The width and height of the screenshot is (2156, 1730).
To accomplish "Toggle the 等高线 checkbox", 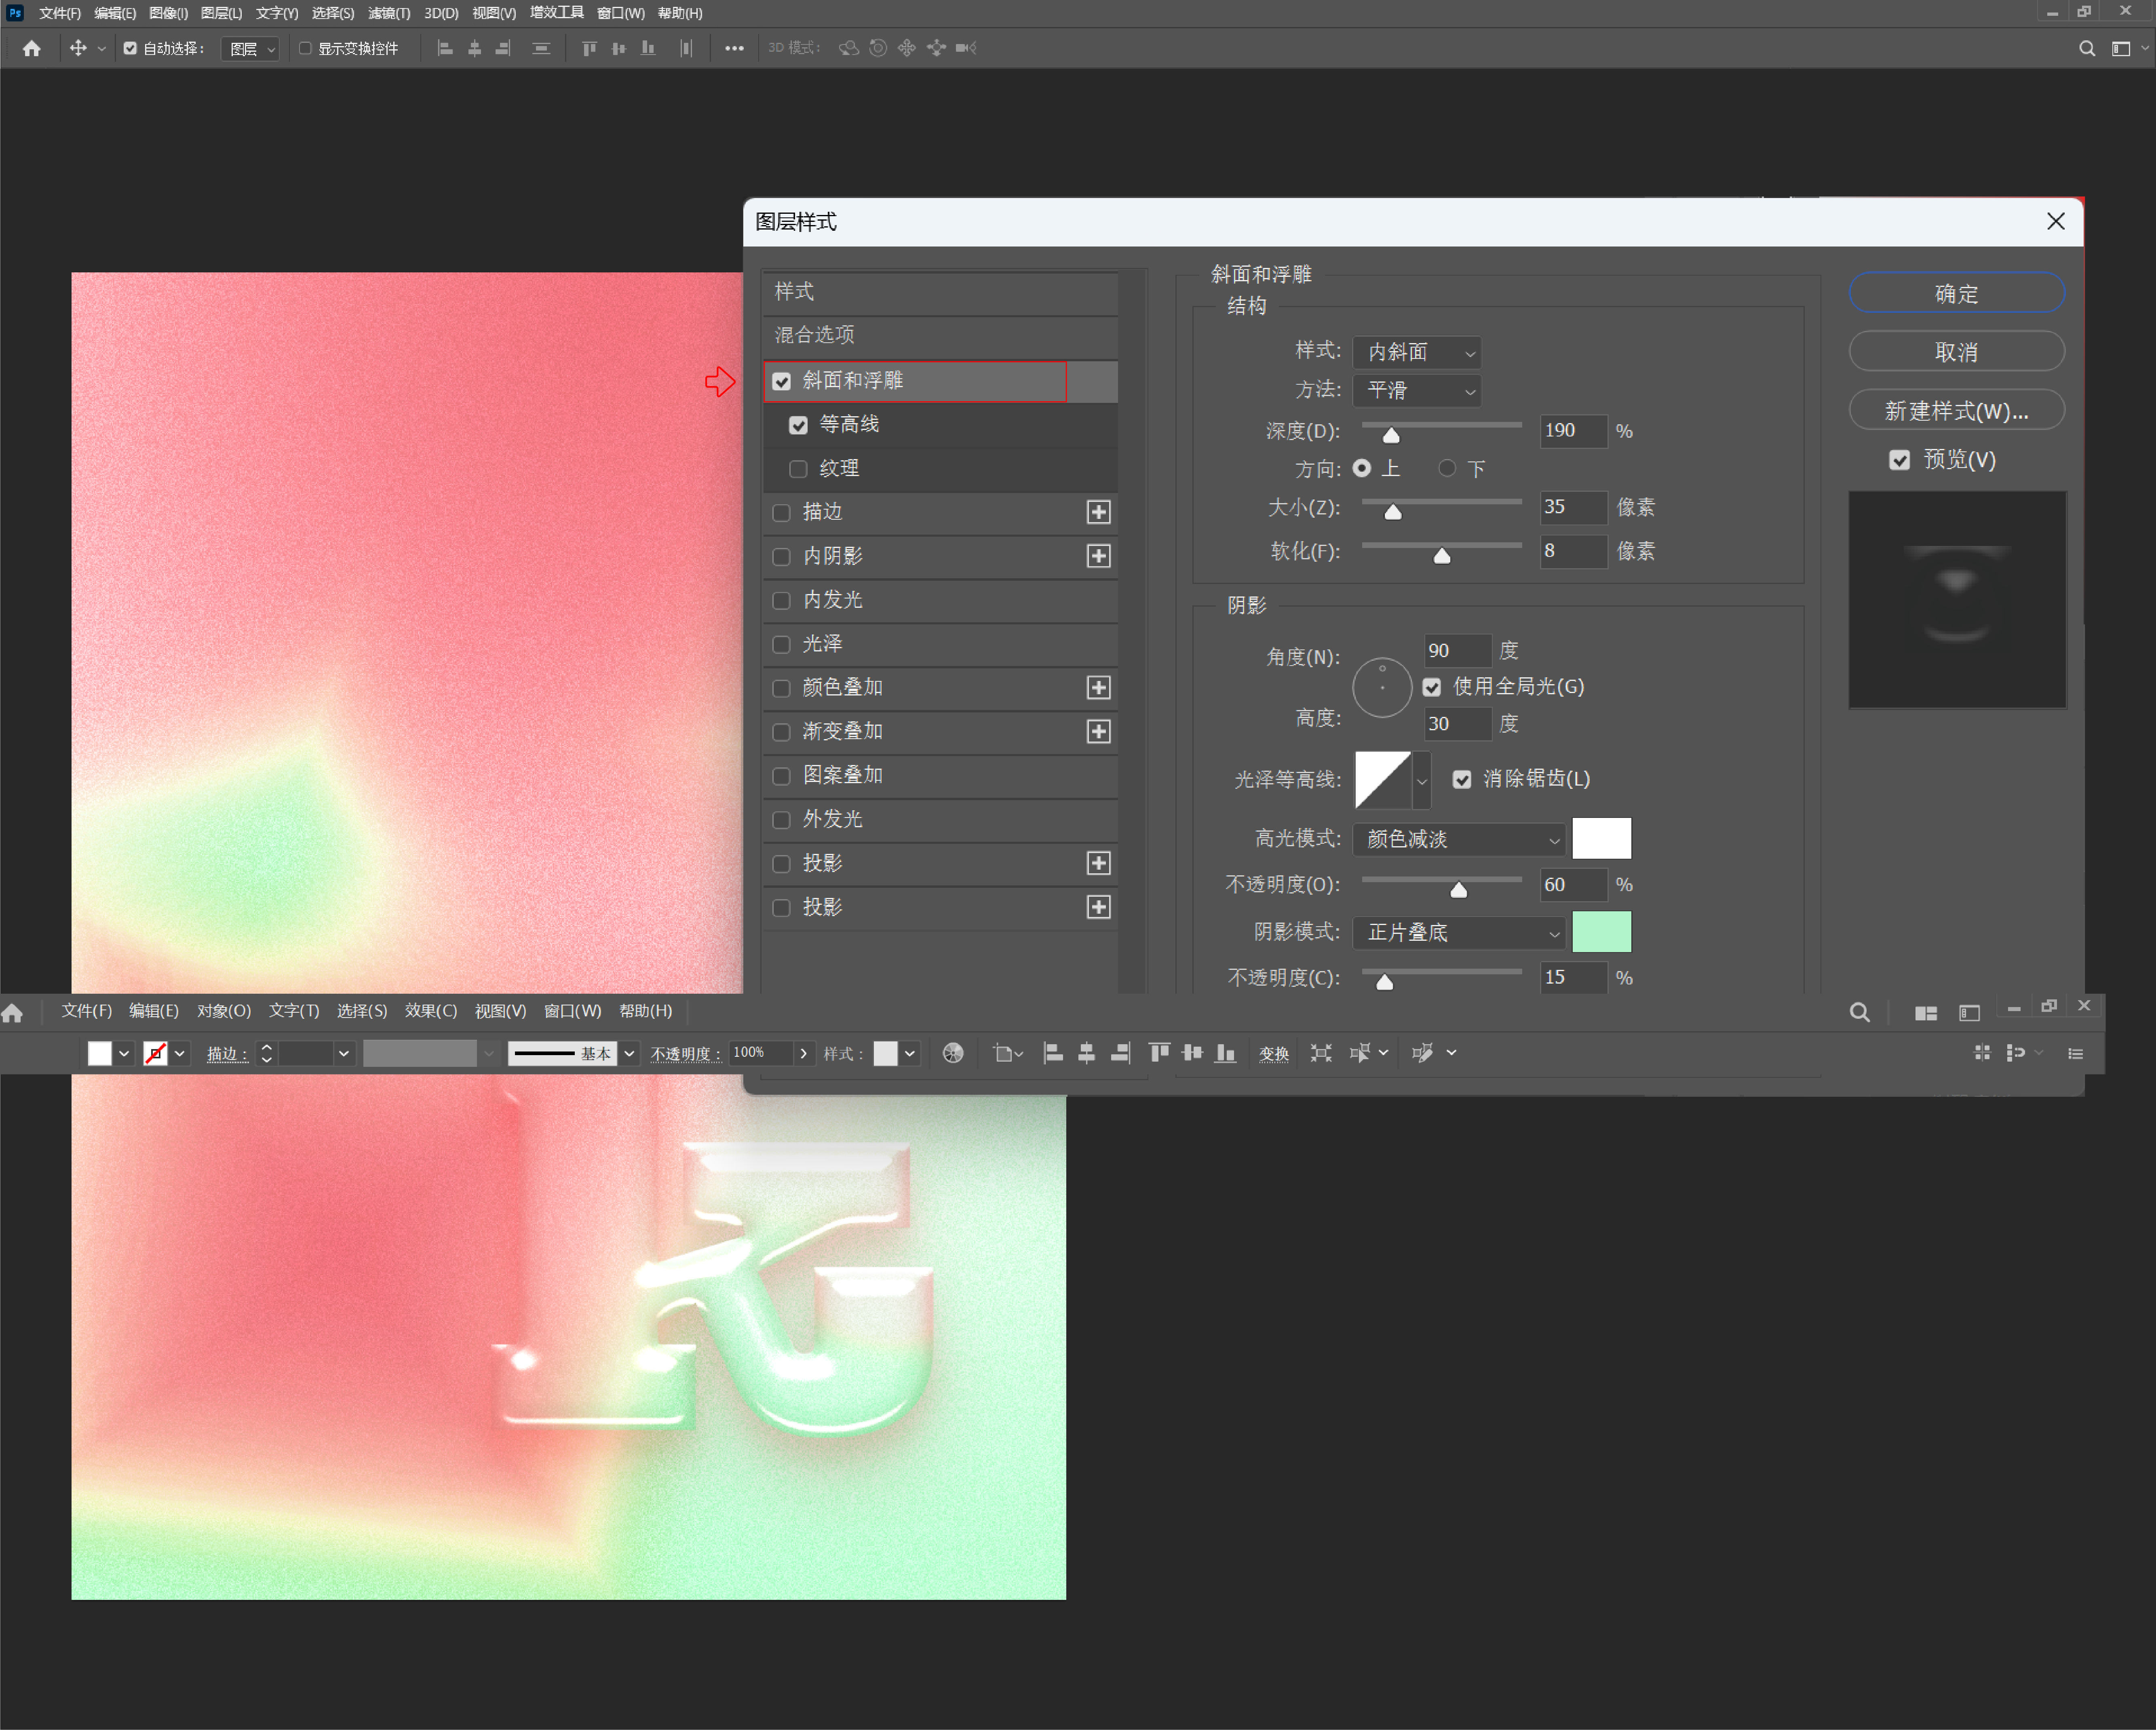I will click(x=798, y=425).
